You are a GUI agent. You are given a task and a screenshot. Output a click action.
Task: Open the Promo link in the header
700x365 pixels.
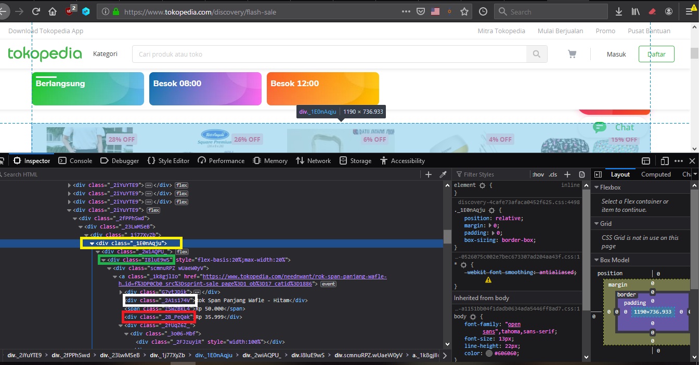click(x=605, y=31)
